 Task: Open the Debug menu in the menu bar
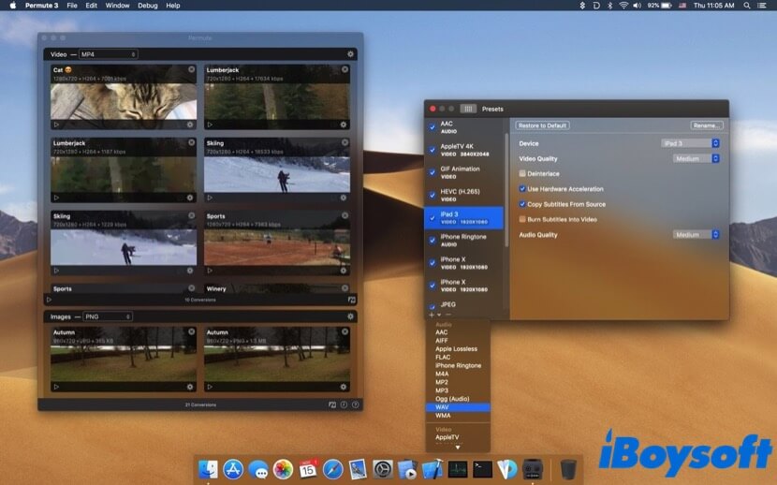point(147,6)
